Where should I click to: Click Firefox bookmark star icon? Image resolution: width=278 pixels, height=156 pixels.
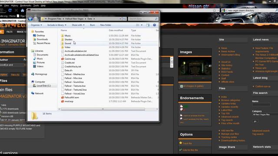[215, 10]
